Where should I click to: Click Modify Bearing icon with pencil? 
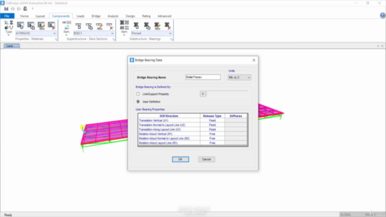tap(157, 25)
